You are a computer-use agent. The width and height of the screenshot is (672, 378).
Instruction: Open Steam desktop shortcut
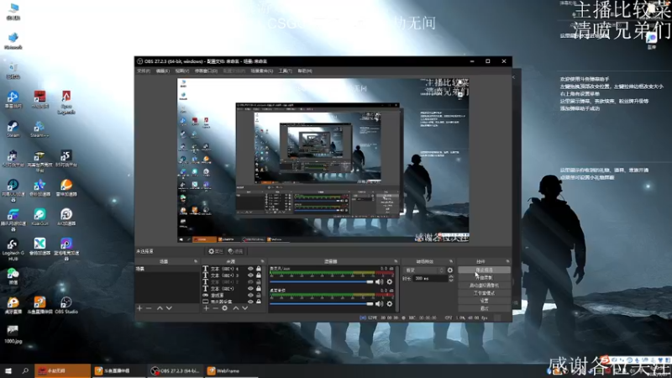[13, 129]
